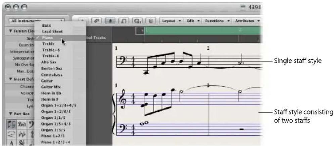Screen dimensions: 334x146
Task: Open the Attributes menu
Action: tap(248, 21)
